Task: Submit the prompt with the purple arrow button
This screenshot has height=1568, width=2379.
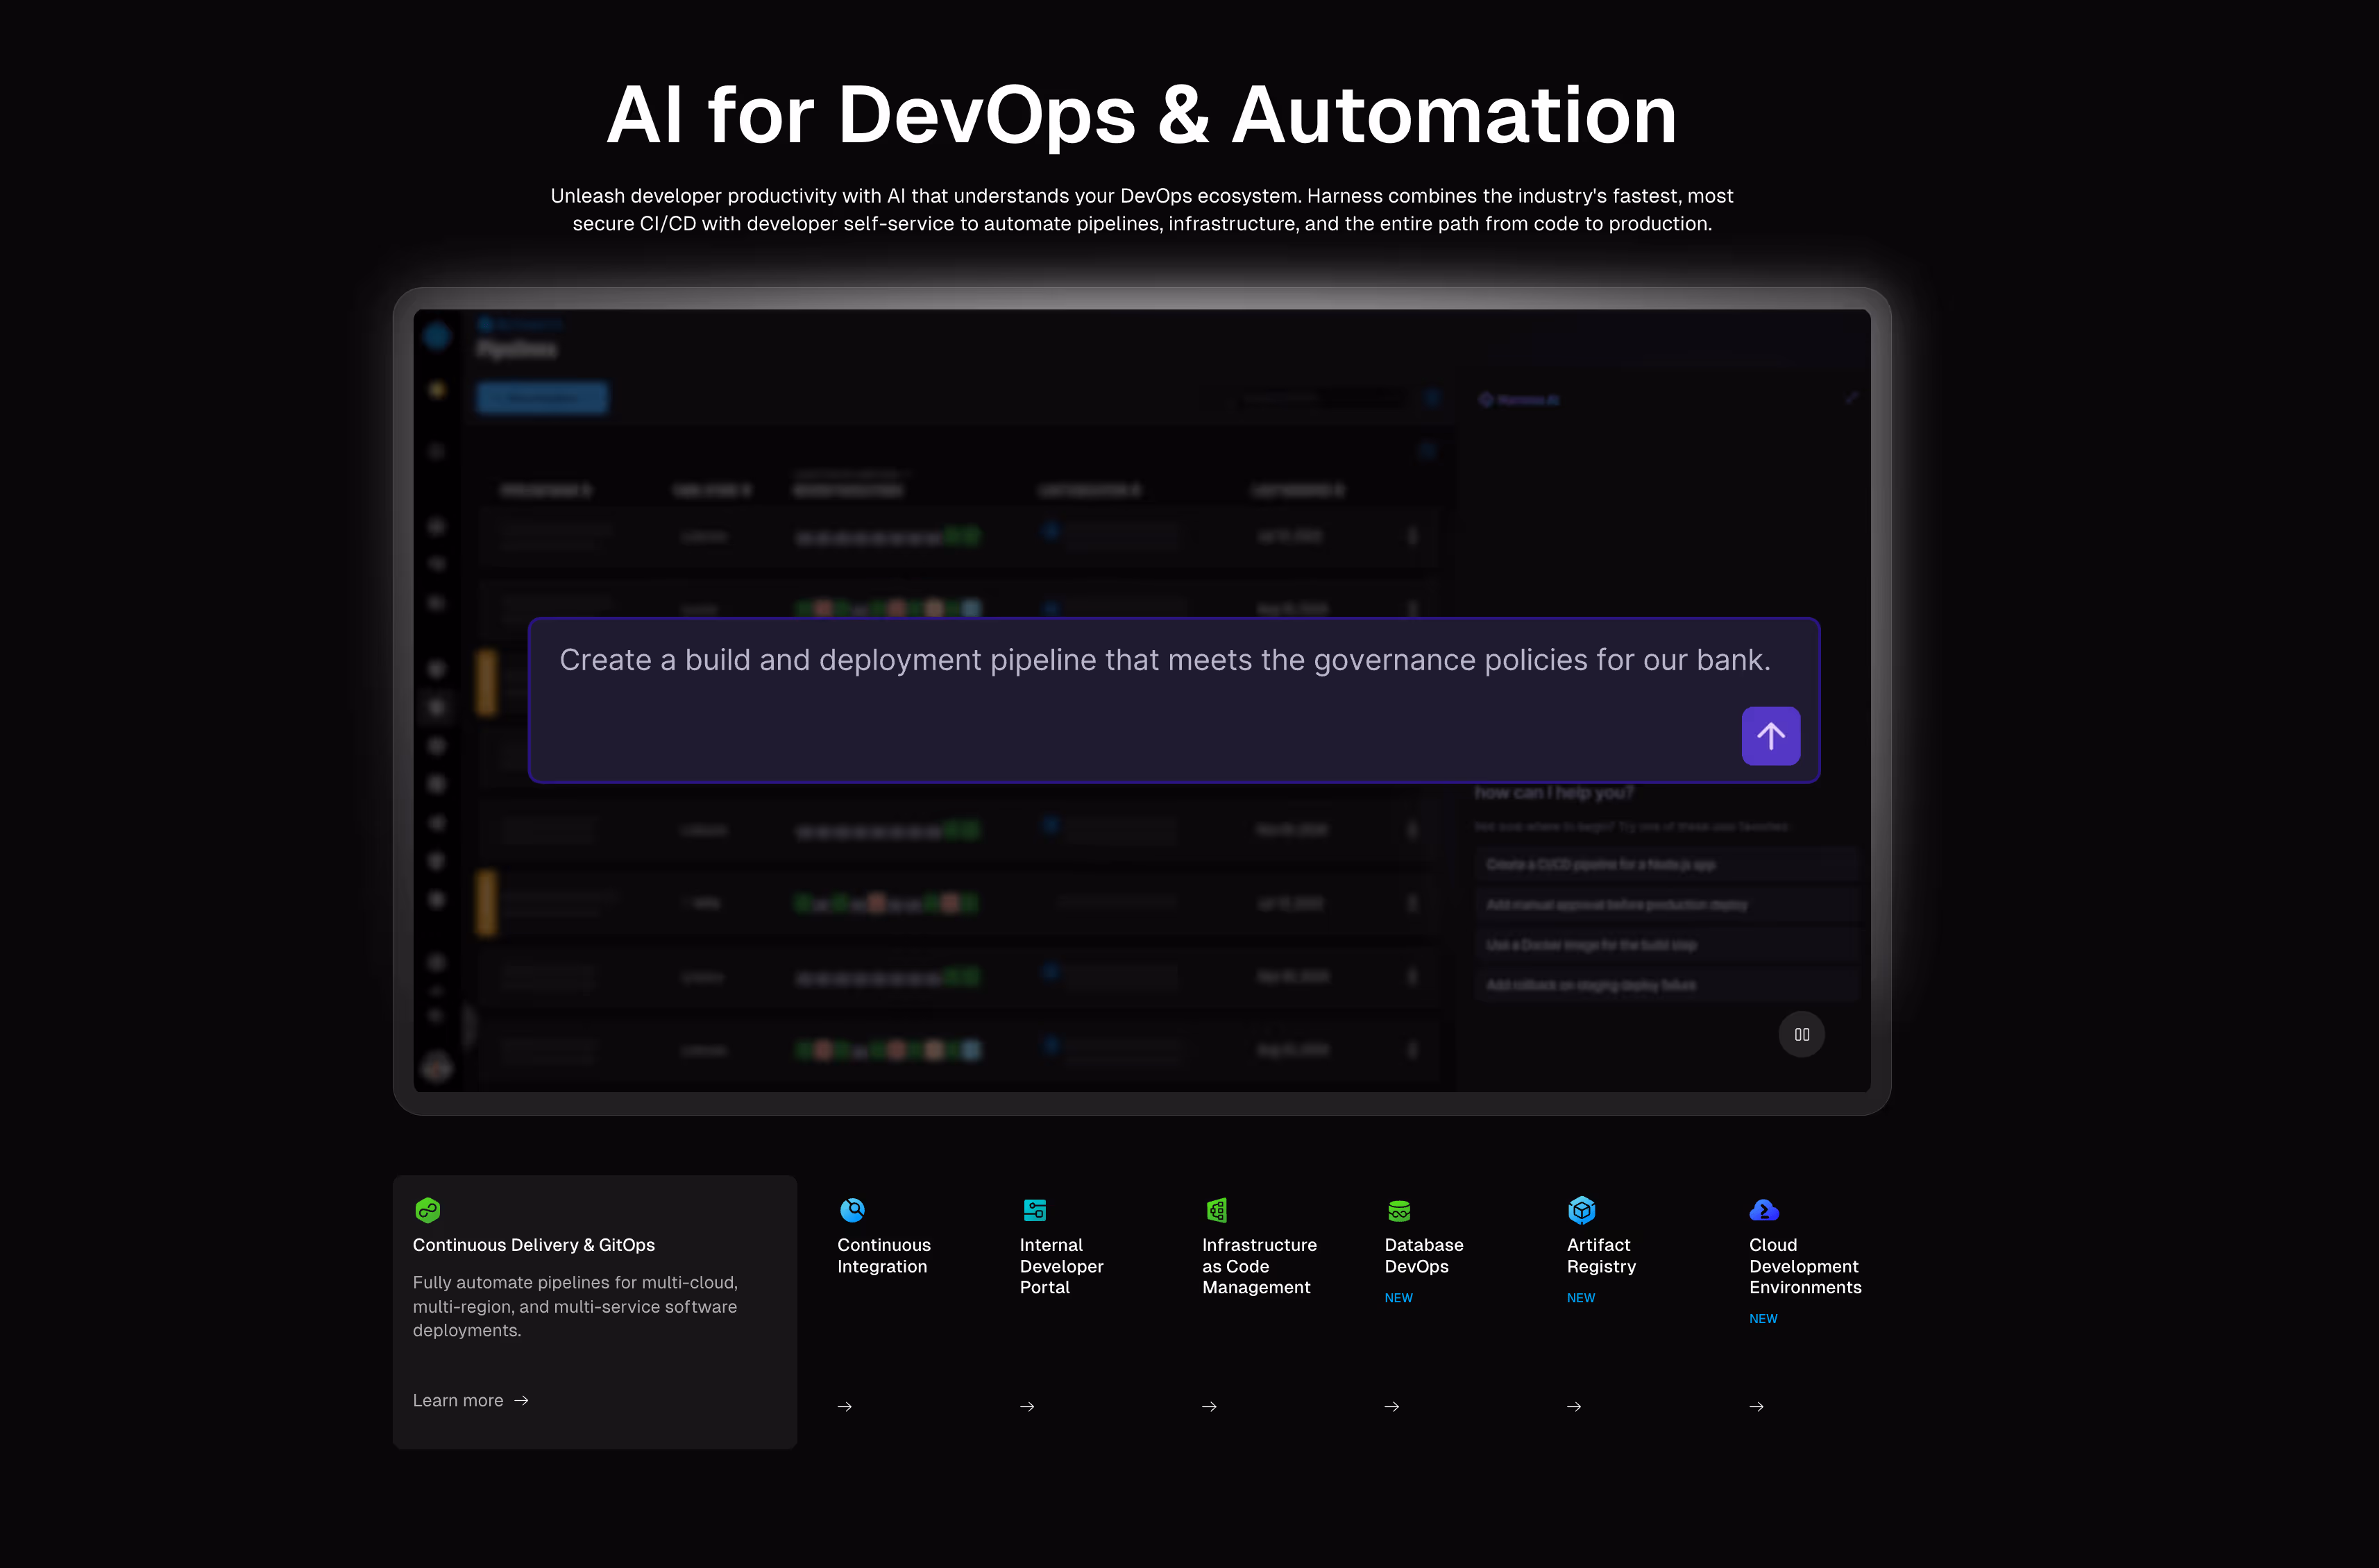Action: coord(1770,736)
